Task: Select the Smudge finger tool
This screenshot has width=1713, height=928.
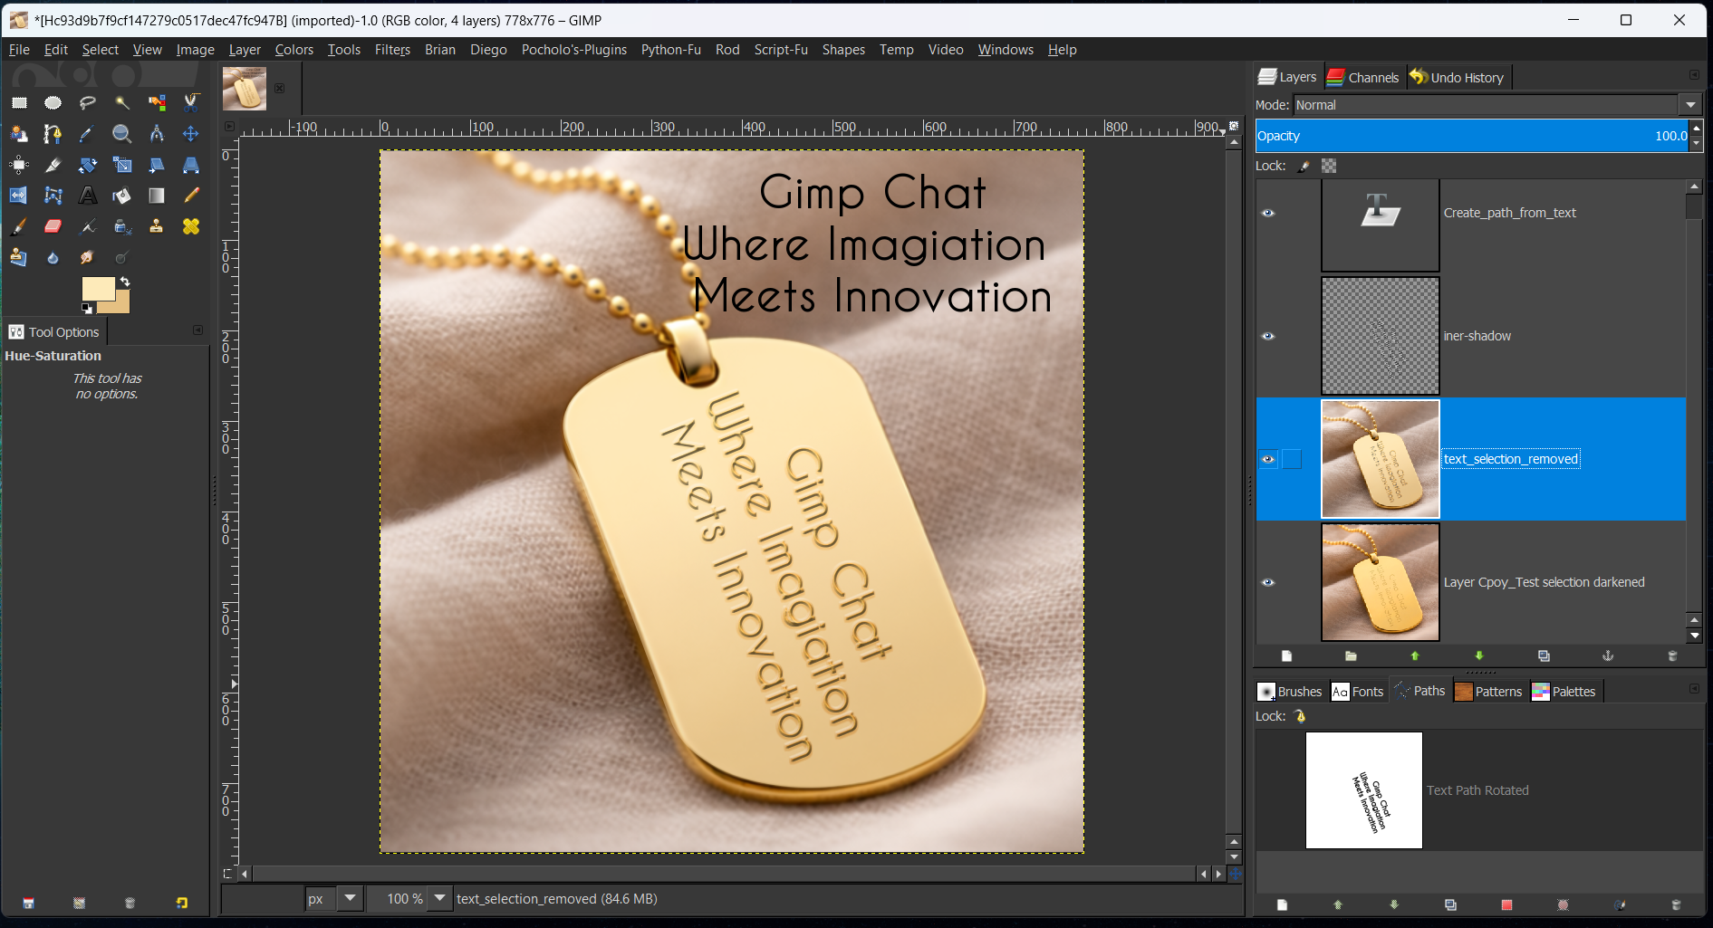Action: coord(88,258)
